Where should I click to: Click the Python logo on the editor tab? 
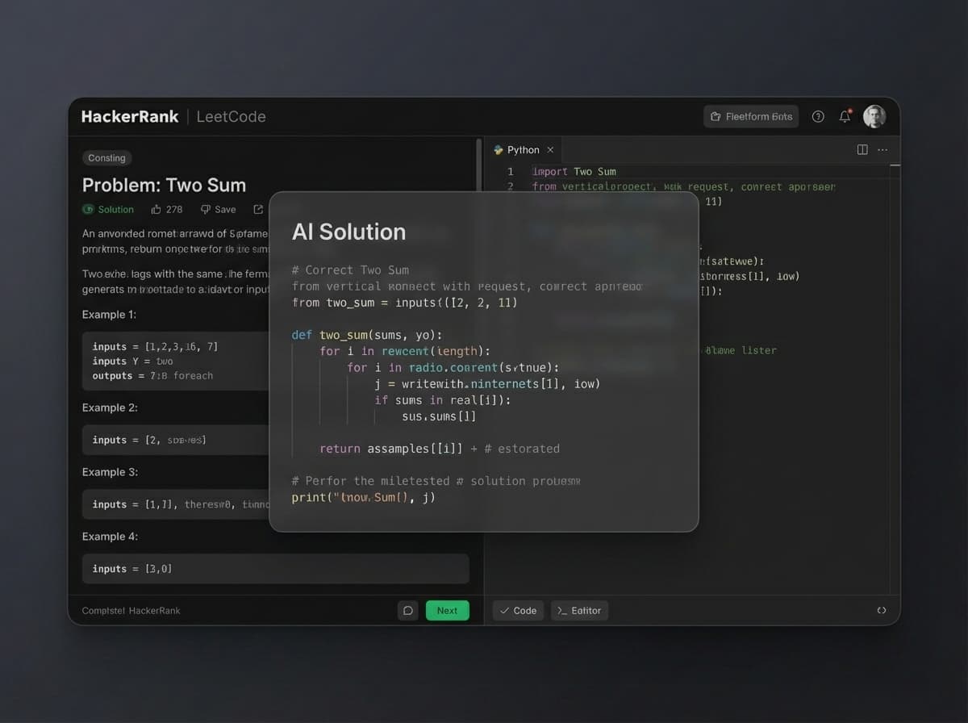click(499, 149)
